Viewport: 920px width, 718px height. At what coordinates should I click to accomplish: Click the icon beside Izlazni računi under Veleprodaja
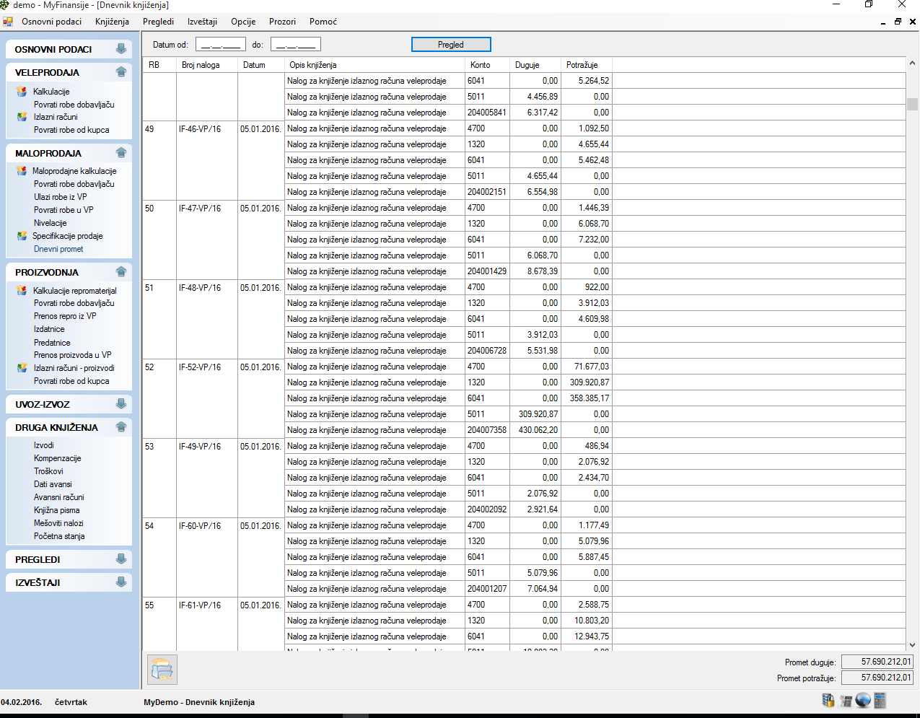[22, 117]
